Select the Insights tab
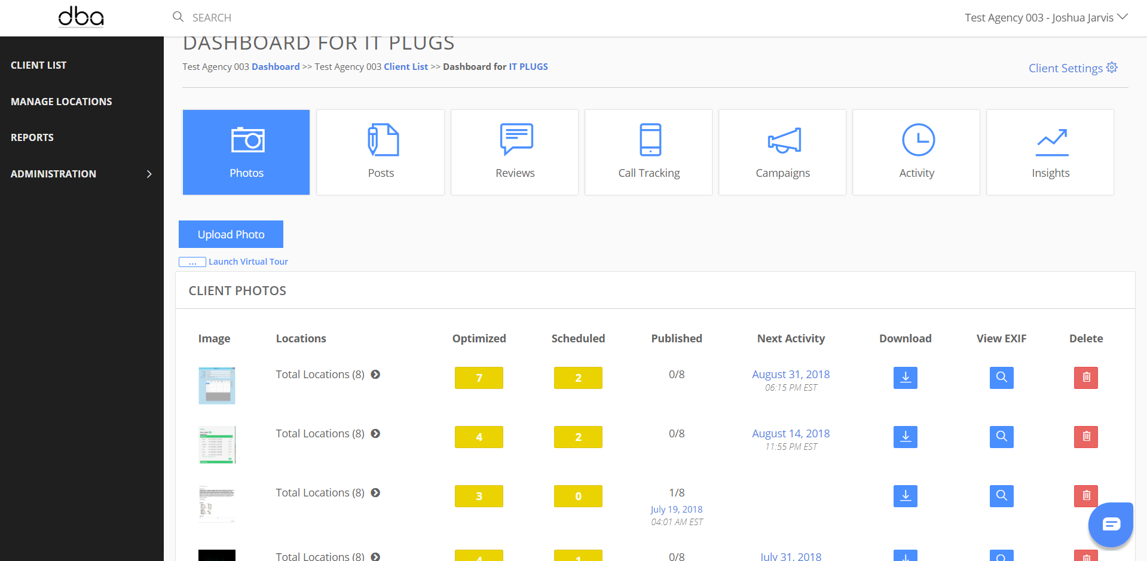 (1050, 152)
